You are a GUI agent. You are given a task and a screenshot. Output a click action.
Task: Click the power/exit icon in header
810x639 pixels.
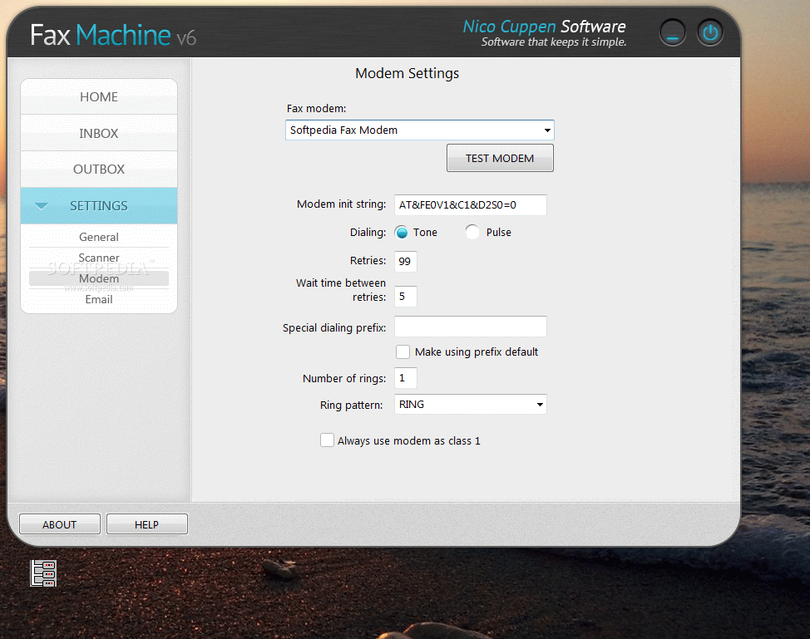709,32
